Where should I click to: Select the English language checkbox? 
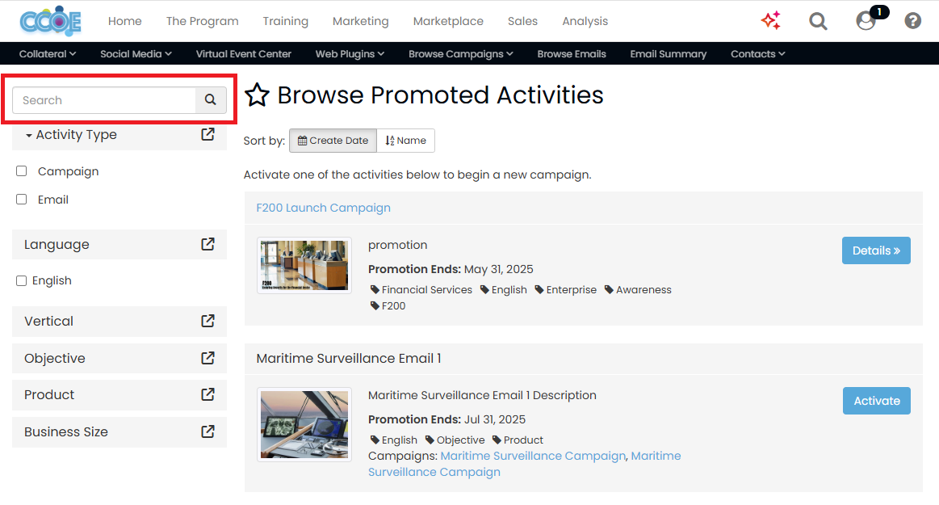coord(21,280)
